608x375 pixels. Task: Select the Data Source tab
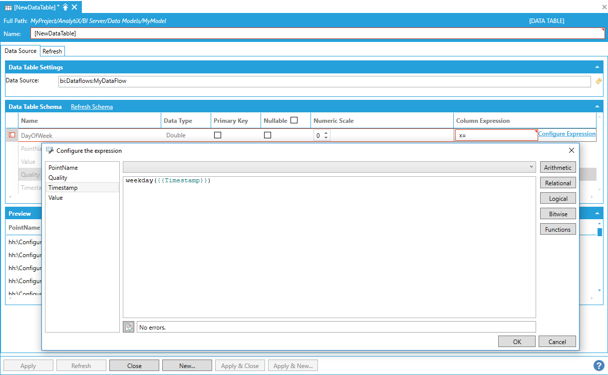click(20, 51)
